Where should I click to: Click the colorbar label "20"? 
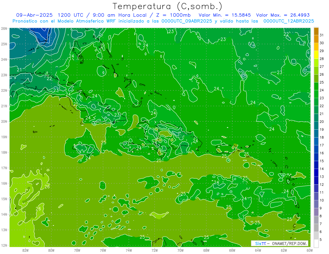pyautogui.click(x=322, y=122)
